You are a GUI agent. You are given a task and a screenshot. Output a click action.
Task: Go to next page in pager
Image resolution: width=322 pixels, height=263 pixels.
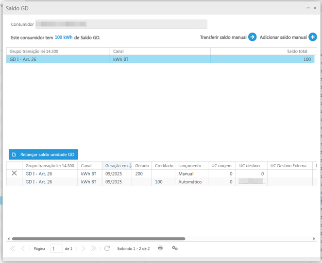(x=84, y=248)
